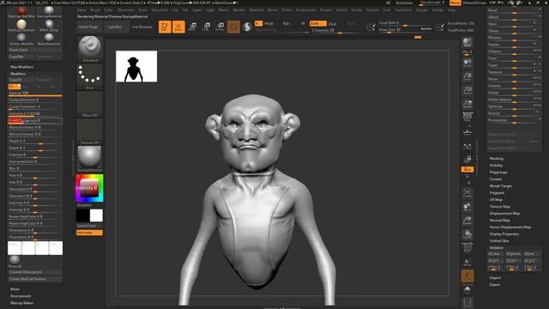Toggle the S1 shader slot button
The width and height of the screenshot is (549, 309).
(15, 87)
